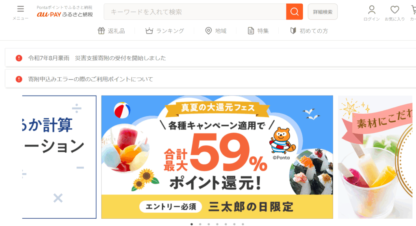Open 地域 location pin menu item
This screenshot has height=226, width=416.
tap(216, 31)
